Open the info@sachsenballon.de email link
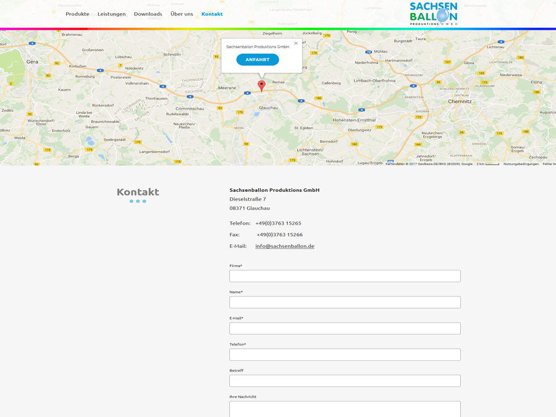Image resolution: width=556 pixels, height=417 pixels. tap(285, 246)
